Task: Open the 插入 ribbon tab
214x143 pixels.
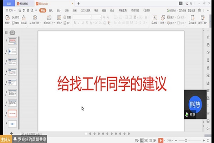Action: pos(50,10)
